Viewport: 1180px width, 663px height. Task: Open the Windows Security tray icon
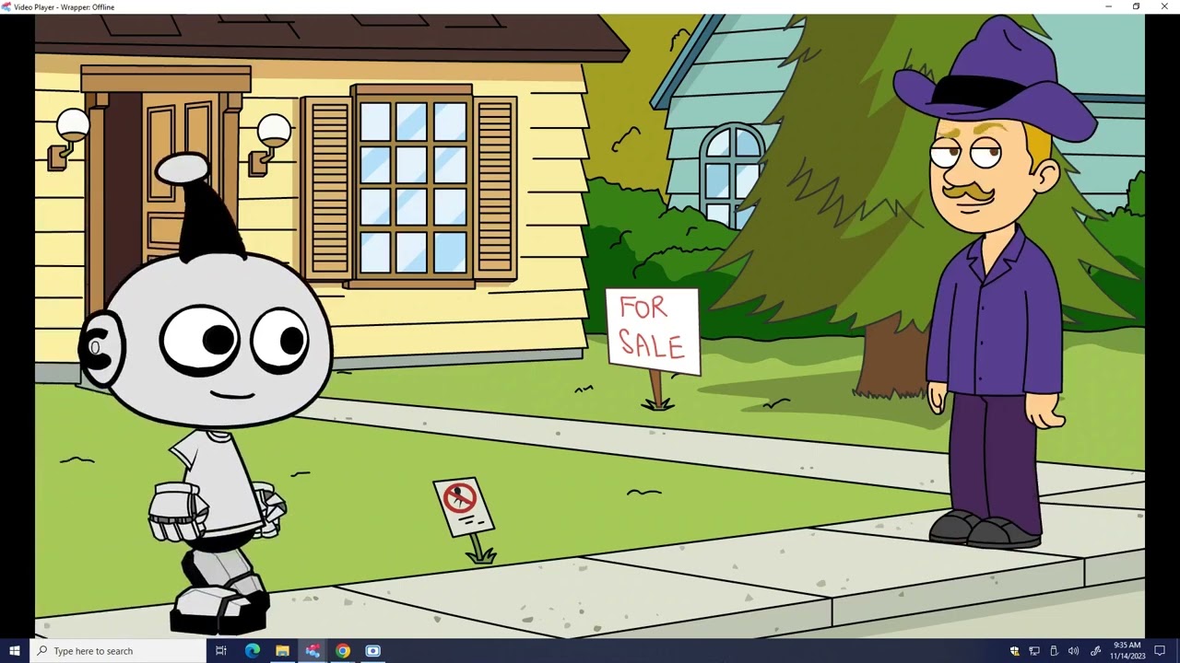point(1015,651)
